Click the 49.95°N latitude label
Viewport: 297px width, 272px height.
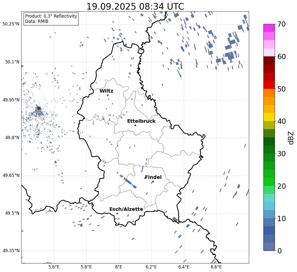point(11,100)
